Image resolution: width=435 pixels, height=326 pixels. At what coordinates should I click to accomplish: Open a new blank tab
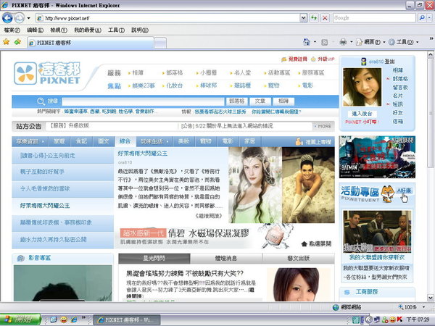[x=160, y=43]
